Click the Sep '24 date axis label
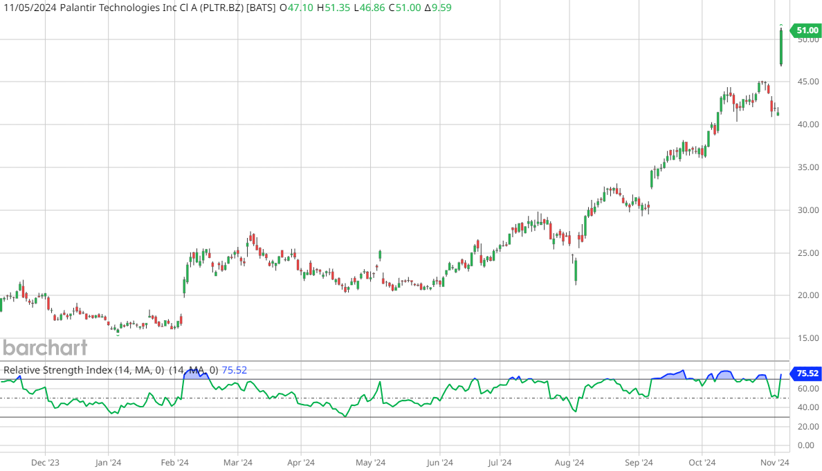This screenshot has width=822, height=471. click(x=639, y=463)
